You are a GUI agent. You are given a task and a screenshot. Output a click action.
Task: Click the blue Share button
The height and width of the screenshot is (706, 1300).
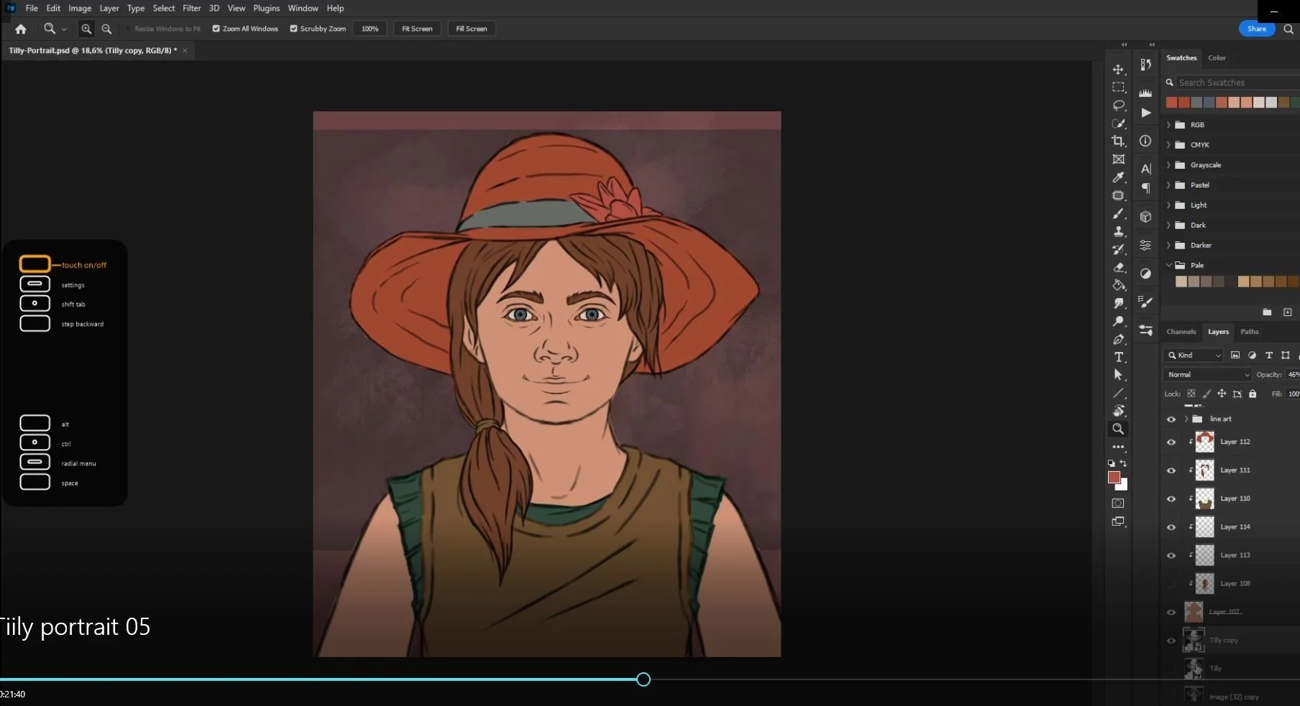1256,29
